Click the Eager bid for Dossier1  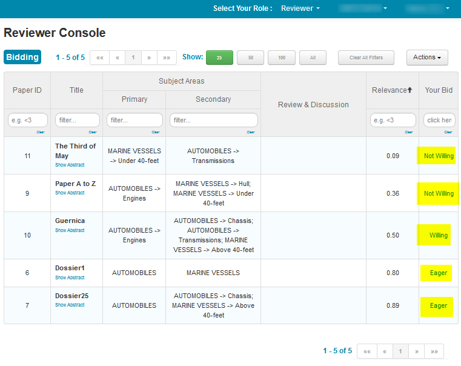click(439, 273)
